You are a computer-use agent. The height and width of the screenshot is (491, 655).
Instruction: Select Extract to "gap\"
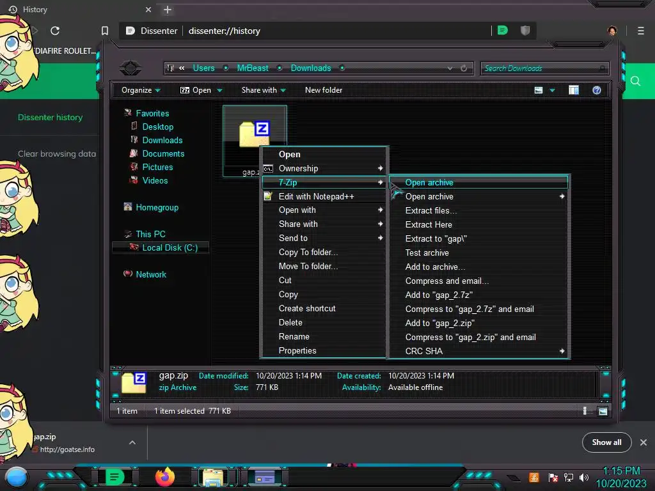480,239
